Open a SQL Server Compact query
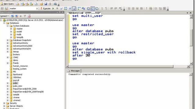The width and height of the screenshot is (195, 109). pyautogui.click(x=36, y=4)
